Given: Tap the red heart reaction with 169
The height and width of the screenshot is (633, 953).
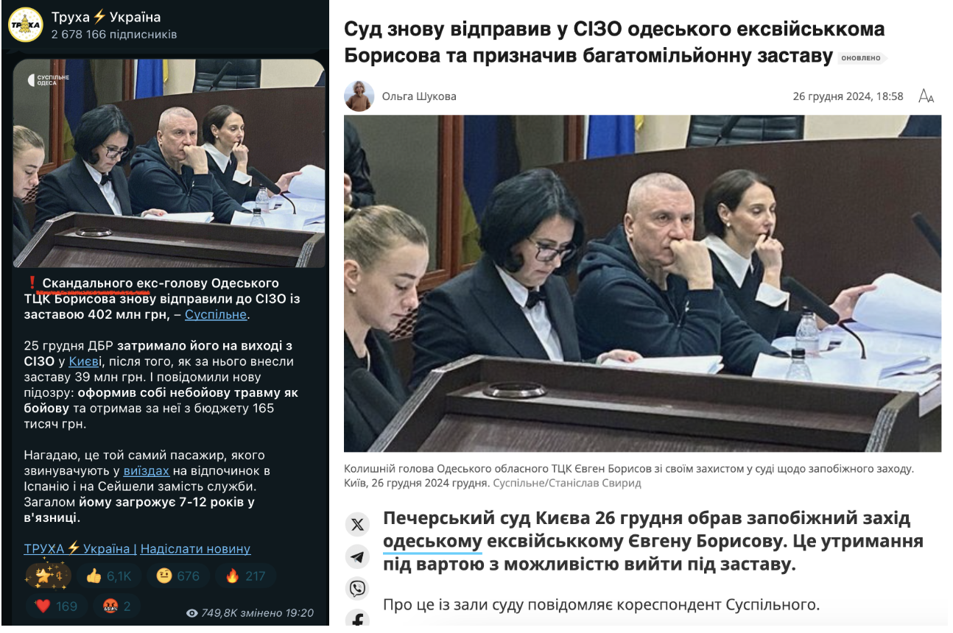Looking at the screenshot, I should tap(57, 607).
